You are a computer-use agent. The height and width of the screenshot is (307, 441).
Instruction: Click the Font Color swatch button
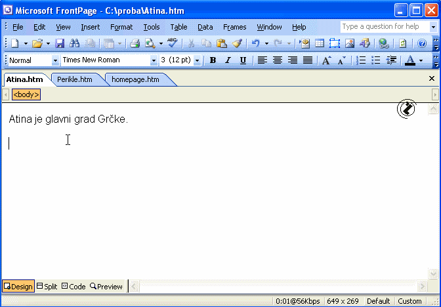[x=410, y=60]
